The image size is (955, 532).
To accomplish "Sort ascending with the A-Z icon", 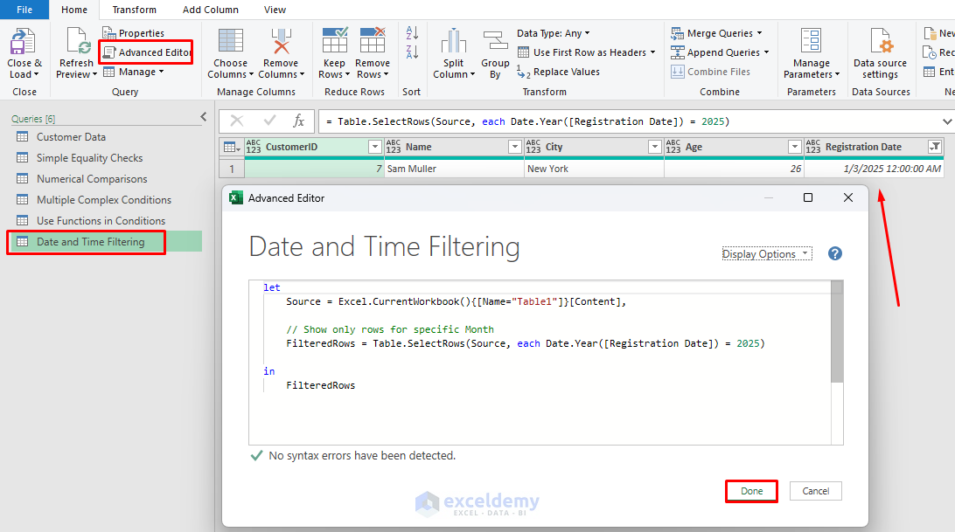I will (x=412, y=33).
